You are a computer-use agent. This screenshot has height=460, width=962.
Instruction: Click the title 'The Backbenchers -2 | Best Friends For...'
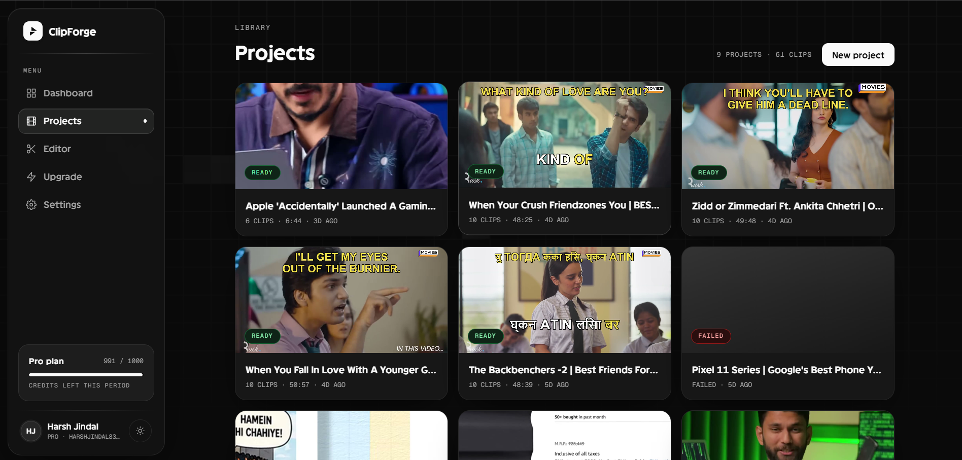(563, 370)
